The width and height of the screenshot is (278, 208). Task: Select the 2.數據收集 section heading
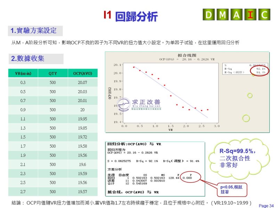pos(36,59)
